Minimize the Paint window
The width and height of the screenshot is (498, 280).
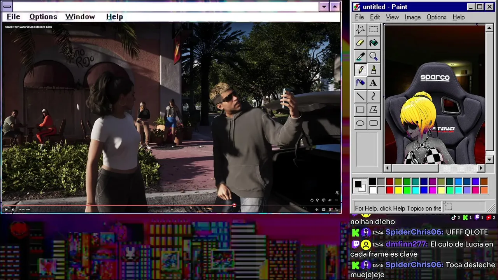click(x=471, y=7)
